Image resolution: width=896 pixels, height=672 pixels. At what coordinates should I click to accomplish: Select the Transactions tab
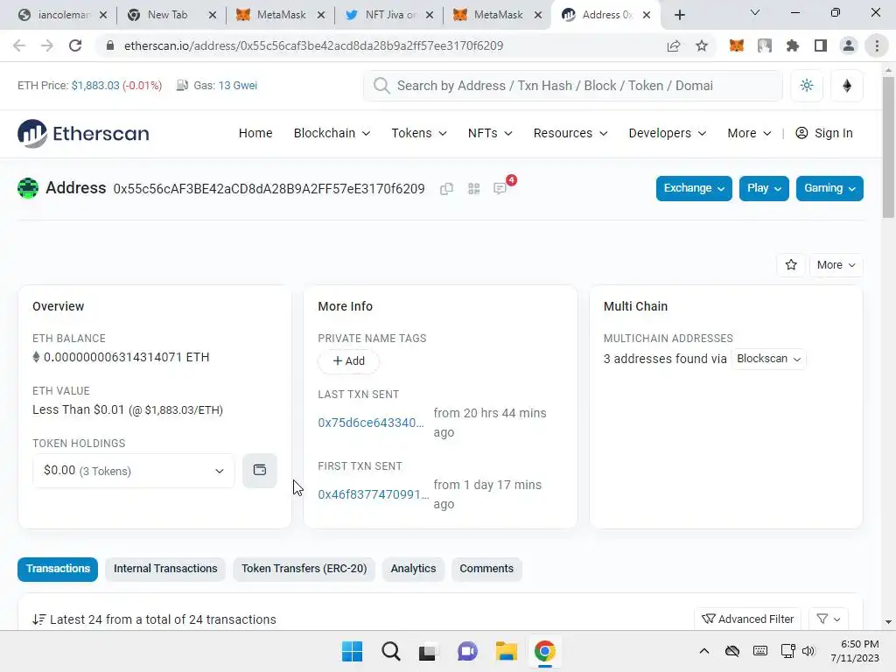(58, 569)
